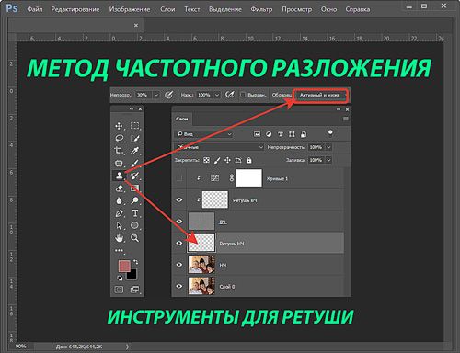
Task: Expand the layer opacity Непрозрачность dropdown
Action: tap(328, 147)
